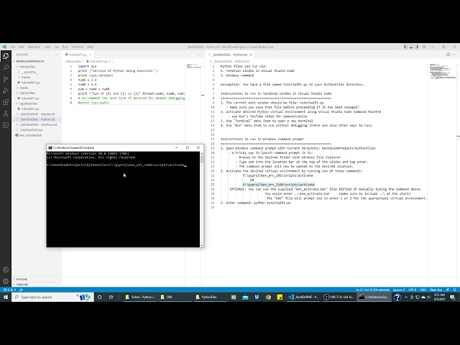This screenshot has height=345, width=460.
Task: Click the notifications bell in status bar
Action: [454, 290]
